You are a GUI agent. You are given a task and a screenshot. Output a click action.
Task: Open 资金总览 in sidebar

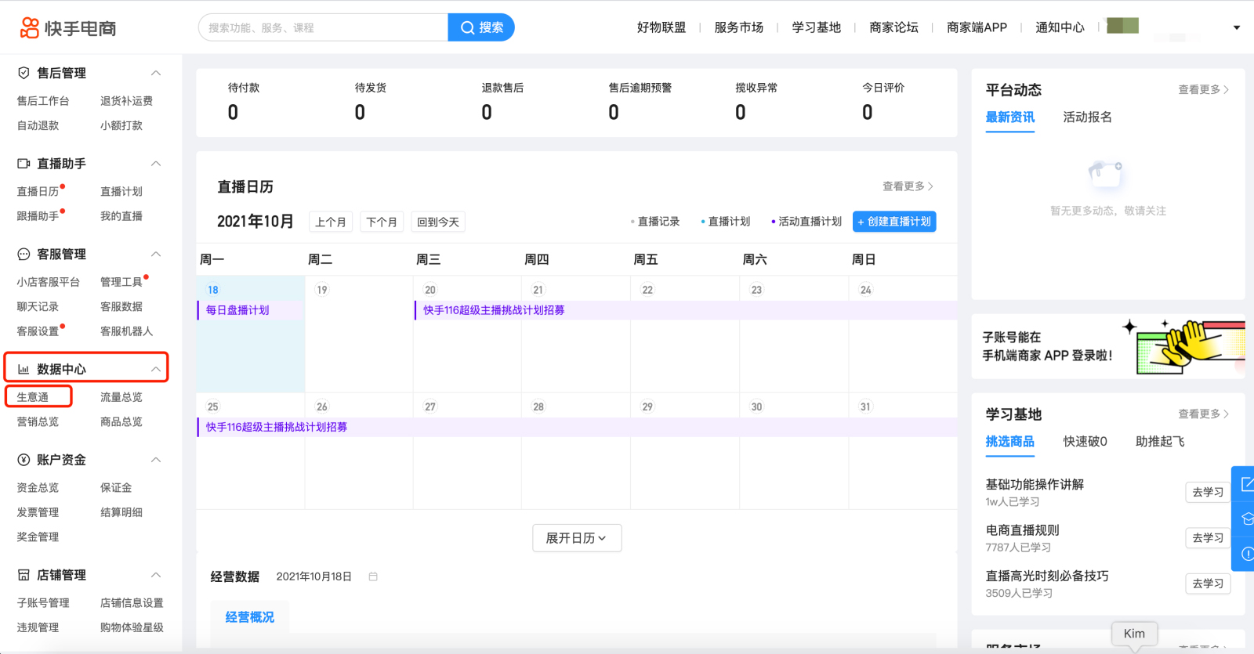coord(38,487)
